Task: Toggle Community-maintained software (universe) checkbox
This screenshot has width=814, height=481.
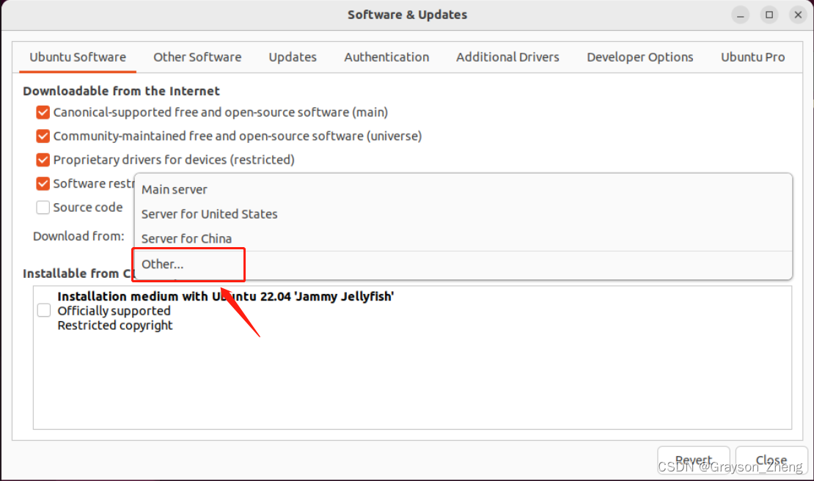Action: click(x=43, y=136)
